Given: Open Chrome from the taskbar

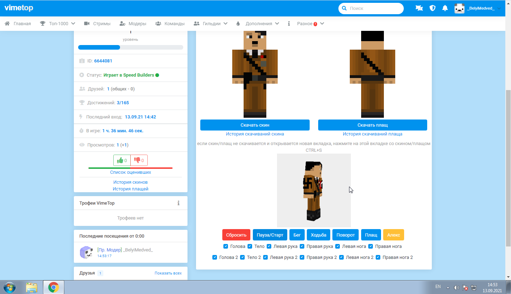Looking at the screenshot, I should [54, 287].
